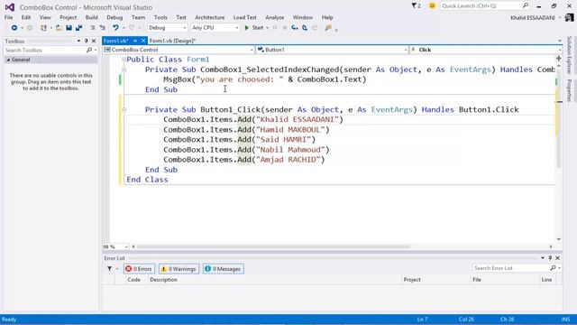Click the Quick Launch search magnifier icon
577x325 pixels.
[x=526, y=5]
